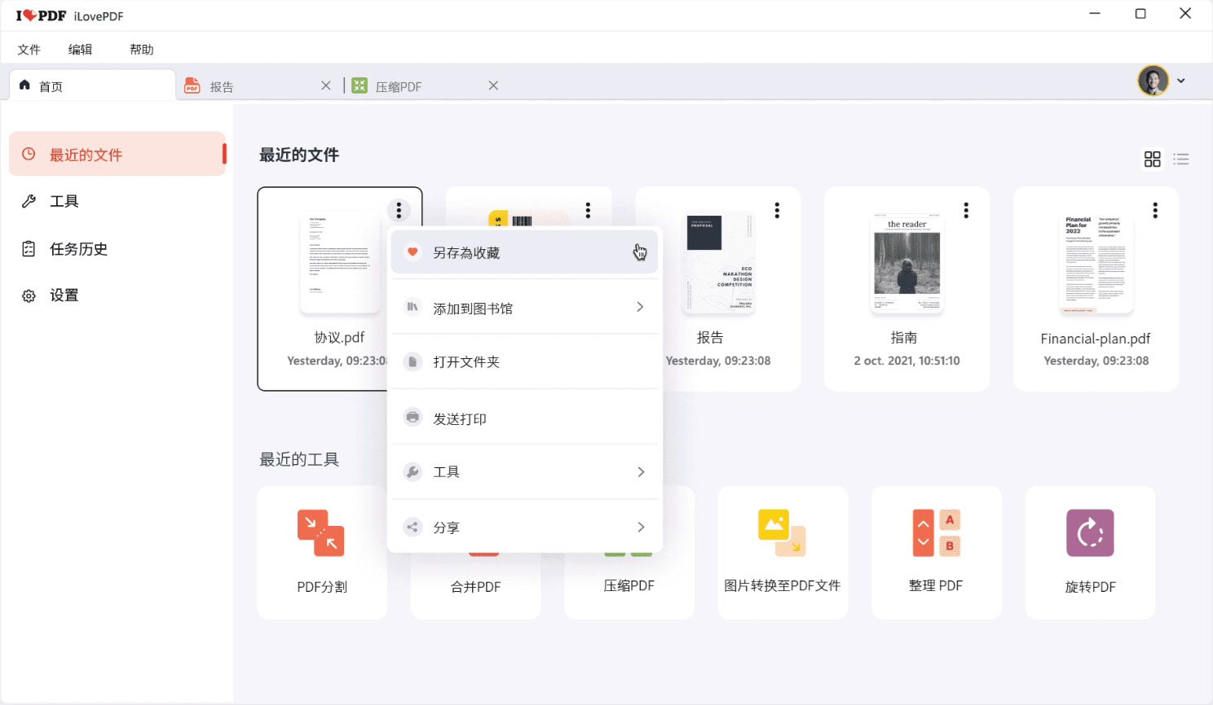
Task: Expand the 添加到图书馆 submenu
Action: coord(639,308)
